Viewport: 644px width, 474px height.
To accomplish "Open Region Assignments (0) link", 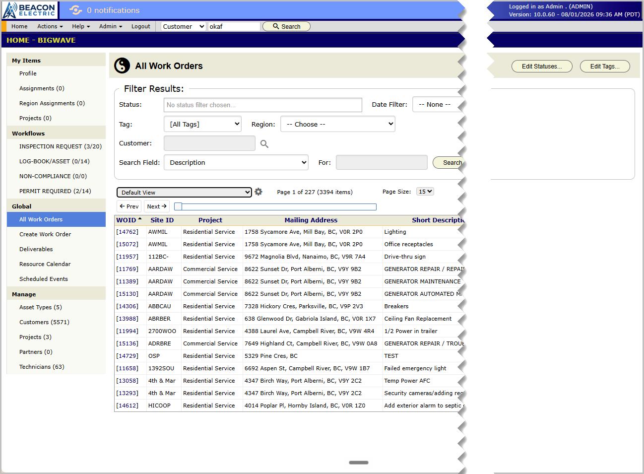I will (x=52, y=103).
